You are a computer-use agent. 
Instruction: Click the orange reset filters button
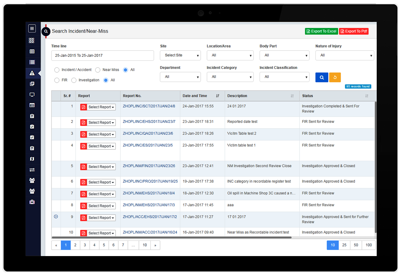pos(335,77)
